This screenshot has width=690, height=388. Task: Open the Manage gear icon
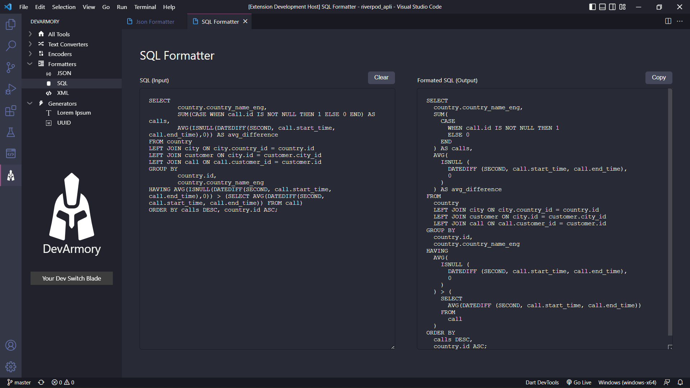[11, 367]
